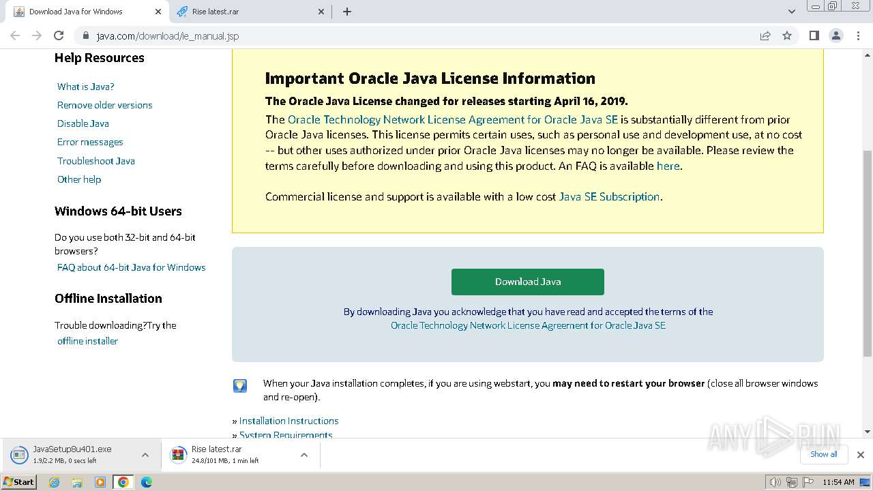Go back with the browser back arrow
Image resolution: width=873 pixels, height=491 pixels.
pos(15,35)
